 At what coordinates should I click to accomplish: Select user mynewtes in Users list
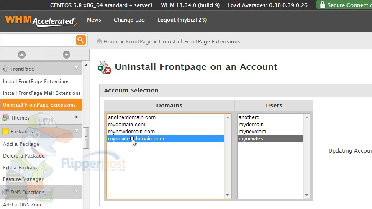coord(270,139)
